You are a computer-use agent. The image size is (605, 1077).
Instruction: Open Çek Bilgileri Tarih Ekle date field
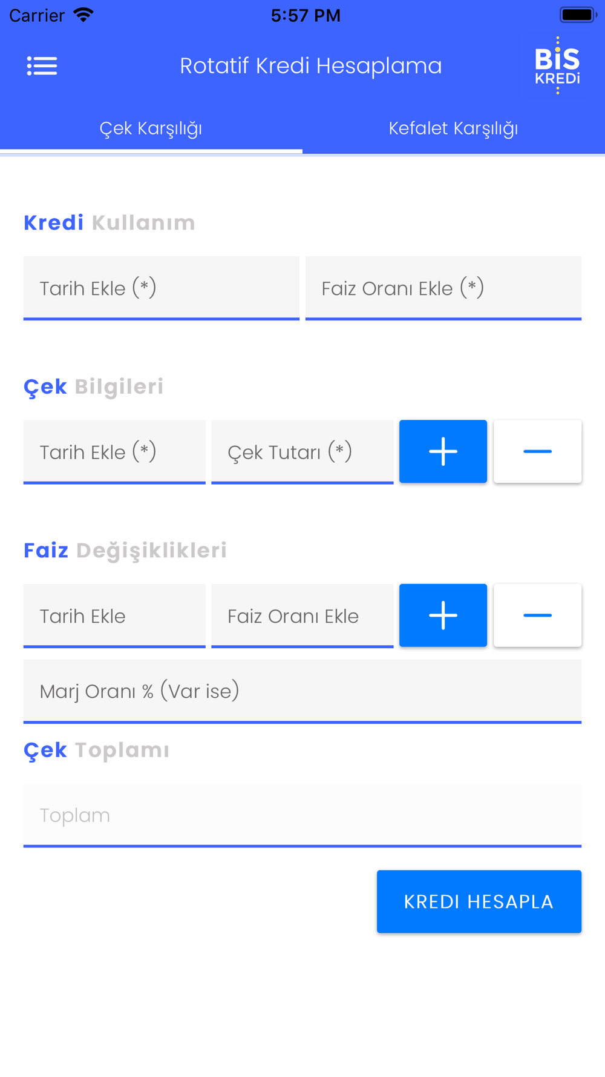pyautogui.click(x=114, y=452)
